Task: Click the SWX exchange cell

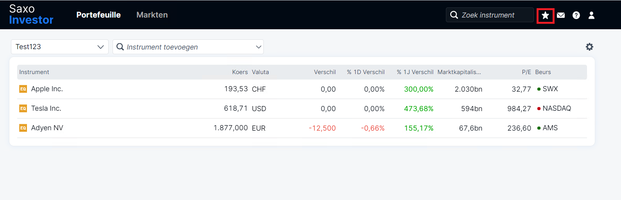Action: coord(550,89)
